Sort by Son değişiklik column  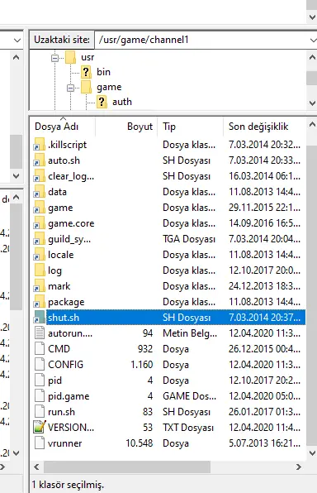tap(263, 127)
